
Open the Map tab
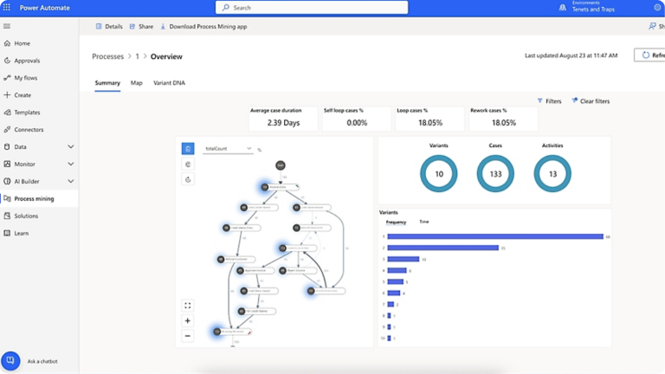(x=137, y=83)
